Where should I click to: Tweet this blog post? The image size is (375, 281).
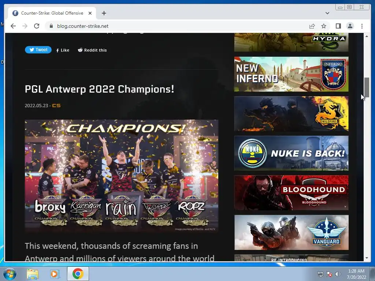[x=38, y=50]
